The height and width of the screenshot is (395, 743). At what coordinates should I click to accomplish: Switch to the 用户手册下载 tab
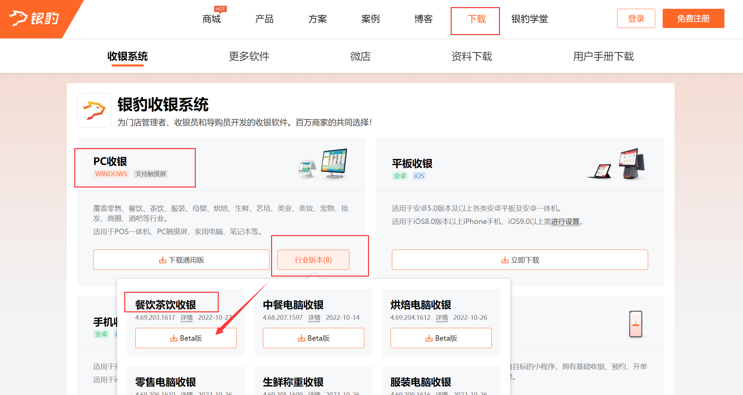pyautogui.click(x=604, y=56)
